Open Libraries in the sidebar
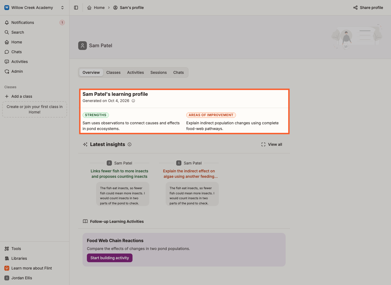Screen dimensions: 391x285 point(34,258)
